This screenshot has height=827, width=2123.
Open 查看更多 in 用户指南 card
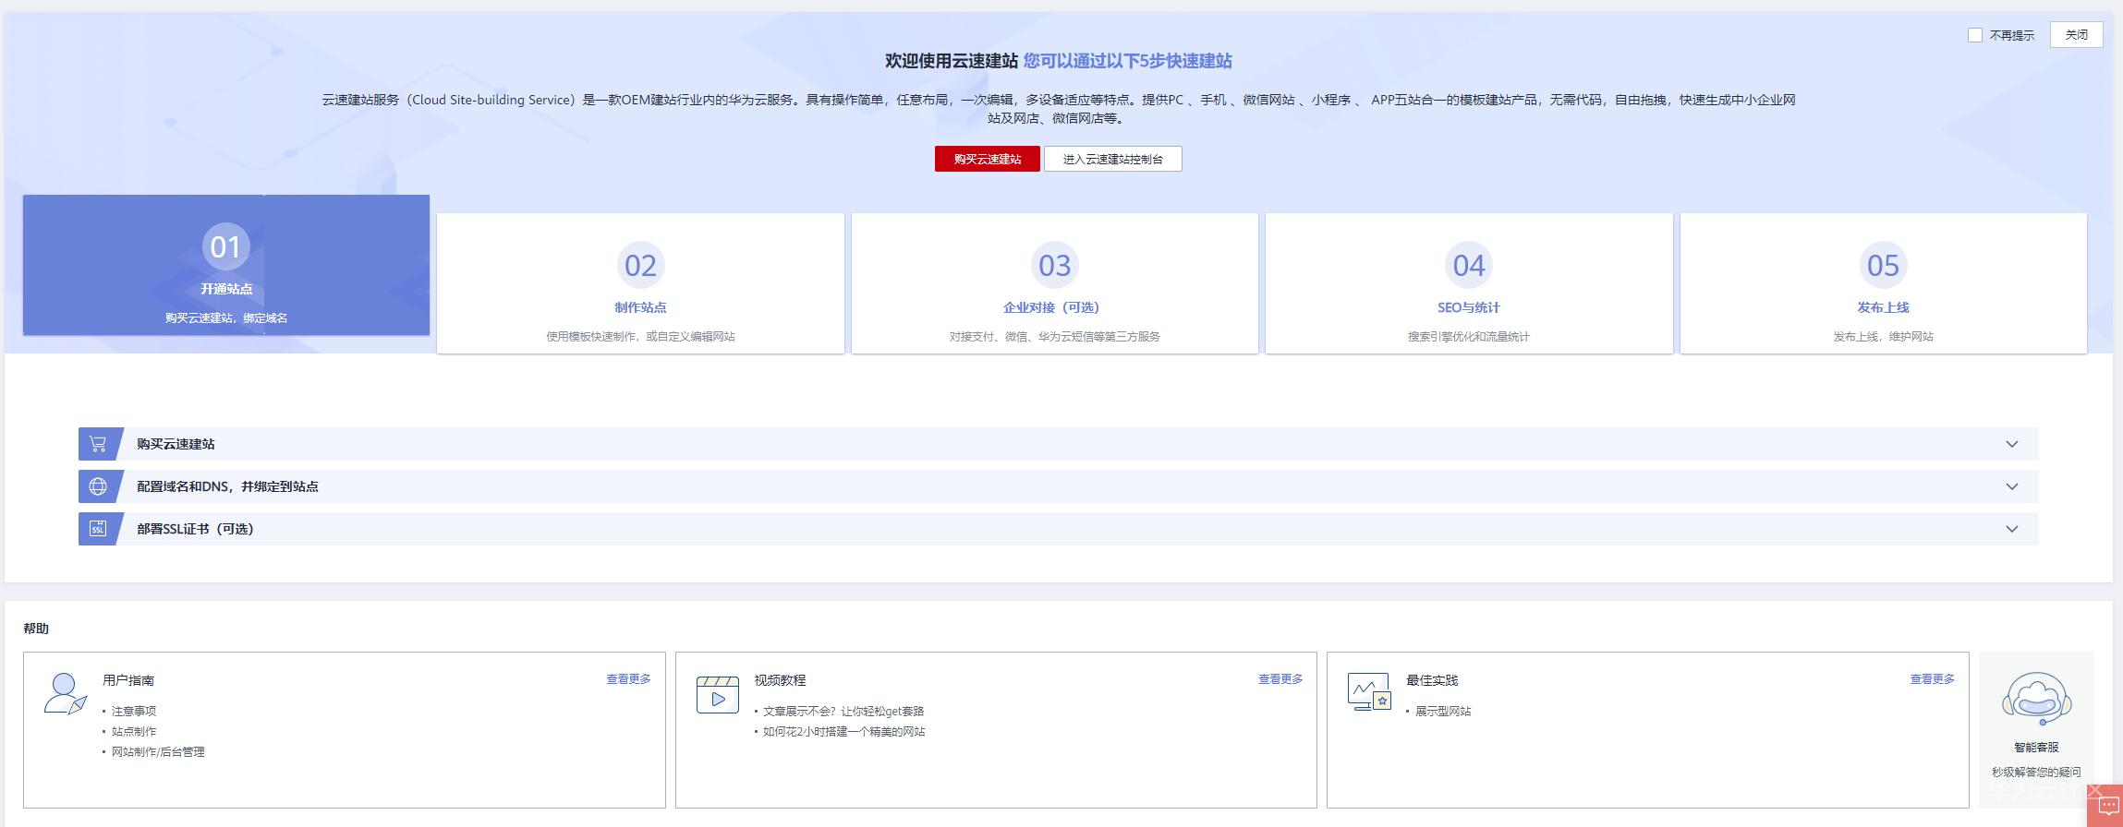point(628,679)
